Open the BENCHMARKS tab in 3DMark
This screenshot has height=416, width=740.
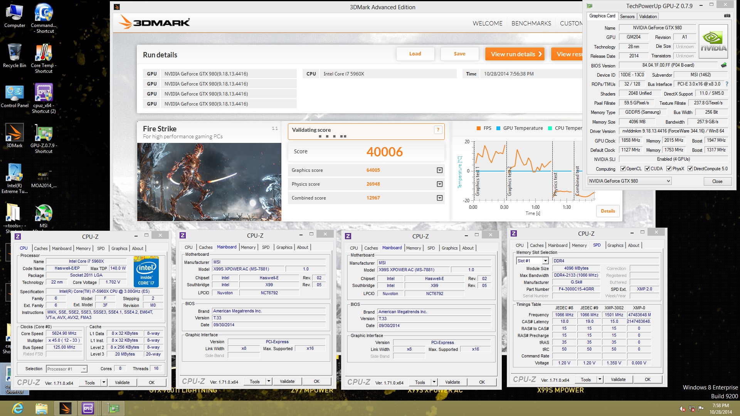531,23
